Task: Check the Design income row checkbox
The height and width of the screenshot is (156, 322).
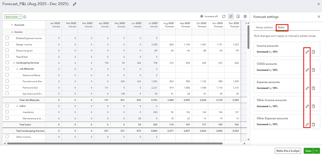Action: [x=7, y=44]
